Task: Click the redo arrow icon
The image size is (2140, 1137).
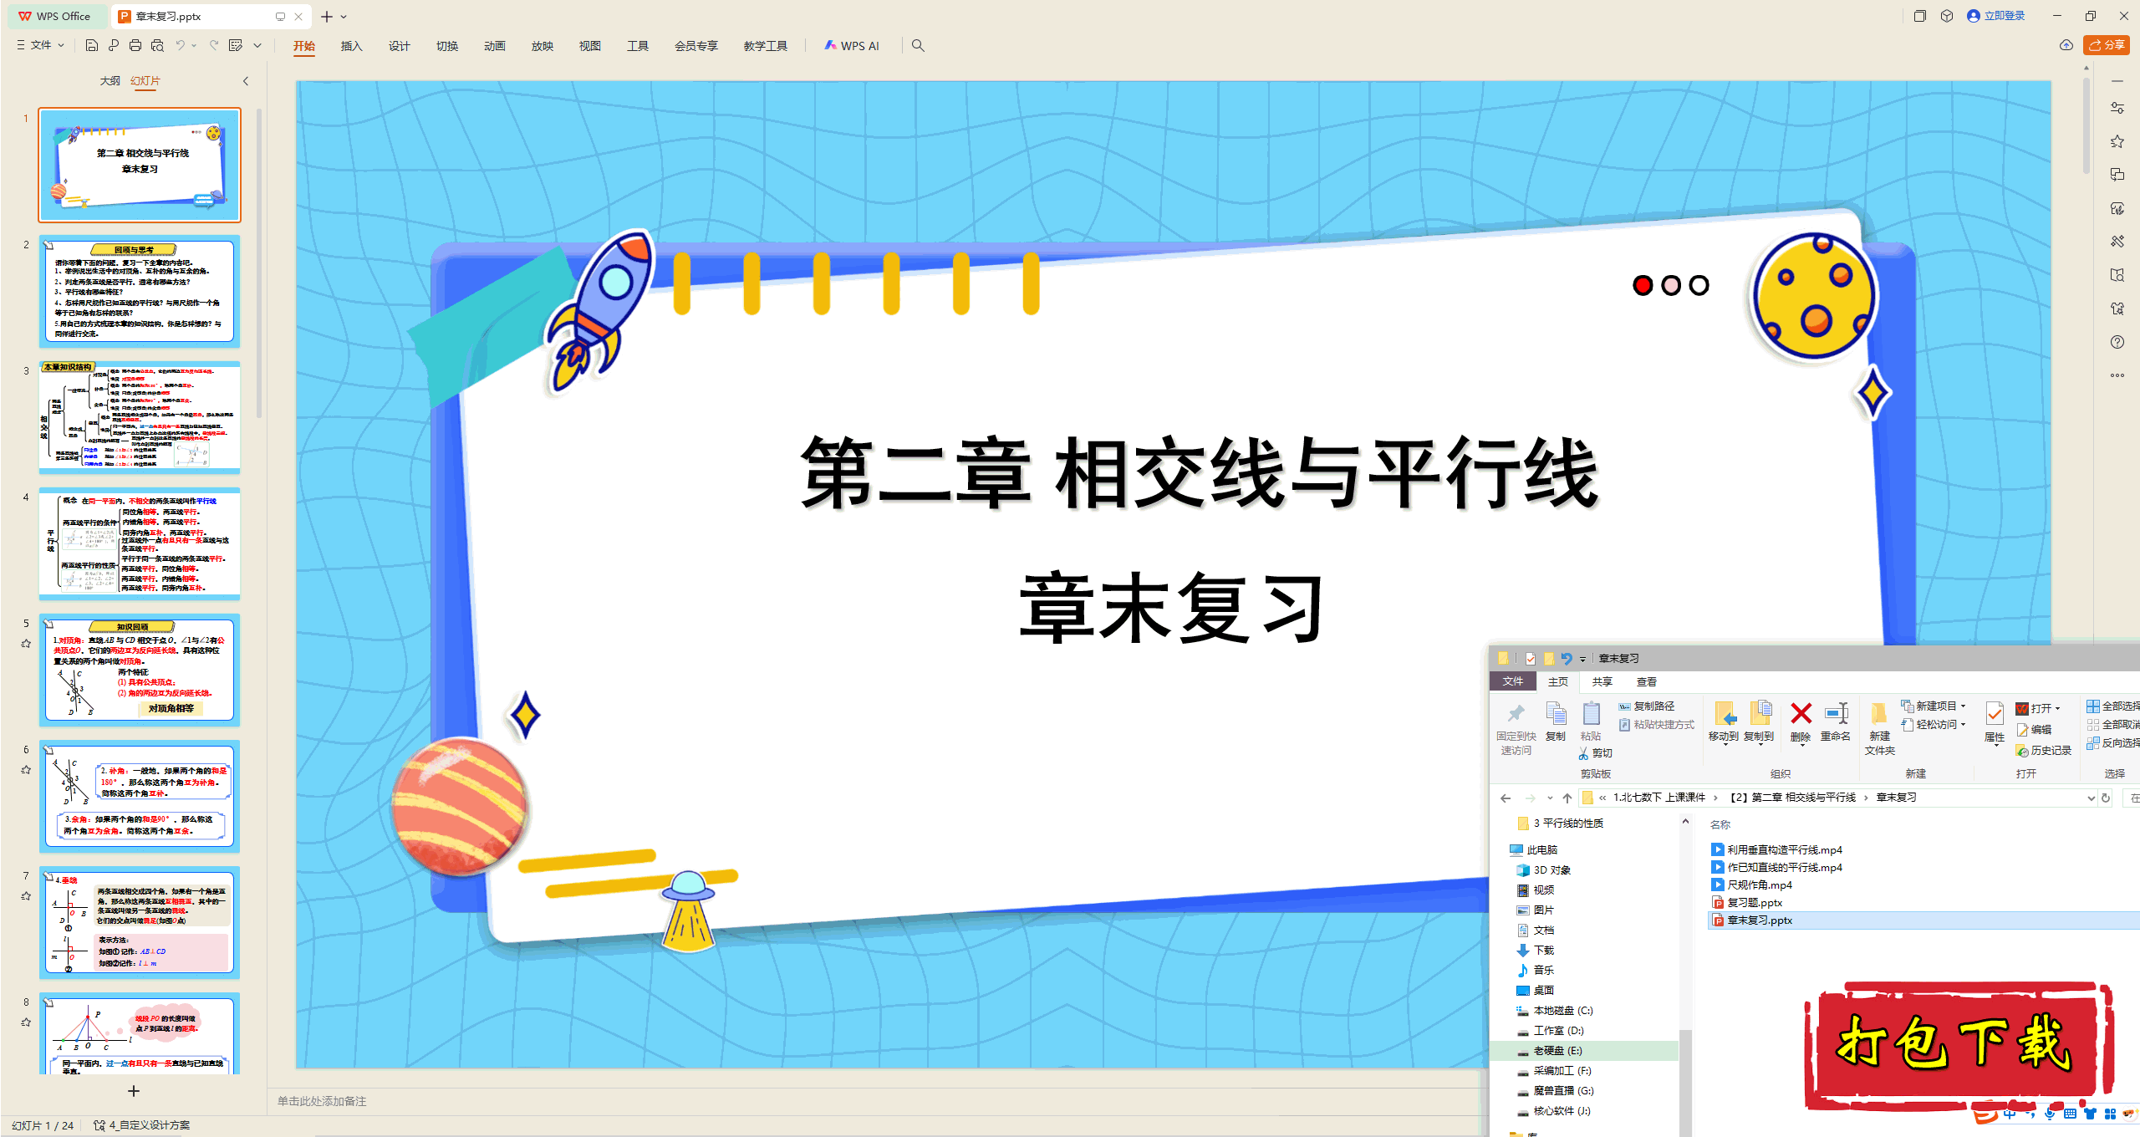Action: 214,45
